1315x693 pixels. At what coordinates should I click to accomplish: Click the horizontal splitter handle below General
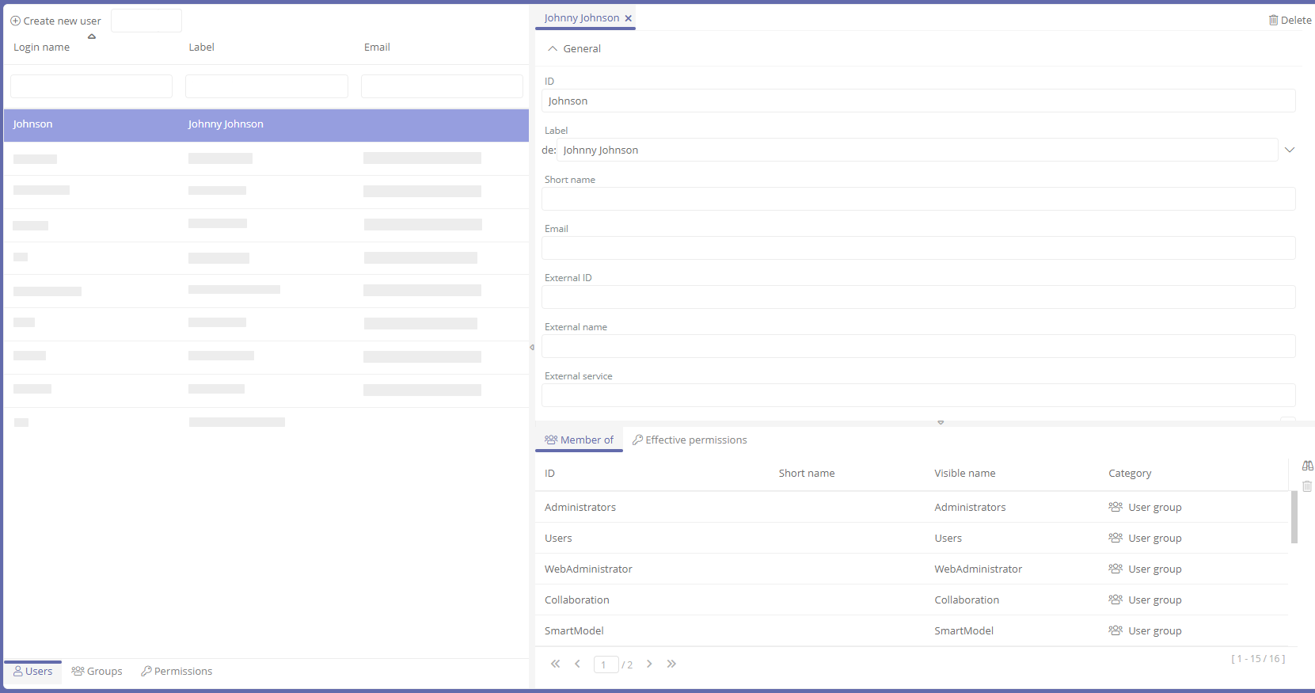pos(941,422)
